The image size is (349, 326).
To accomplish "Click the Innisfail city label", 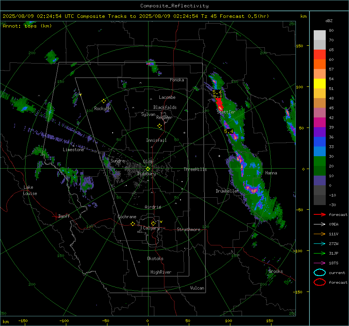I will click(156, 140).
